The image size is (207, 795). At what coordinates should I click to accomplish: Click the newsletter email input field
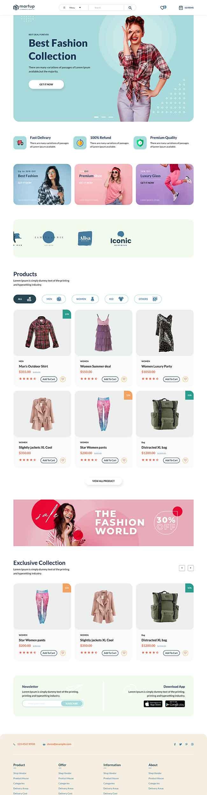pos(42,703)
